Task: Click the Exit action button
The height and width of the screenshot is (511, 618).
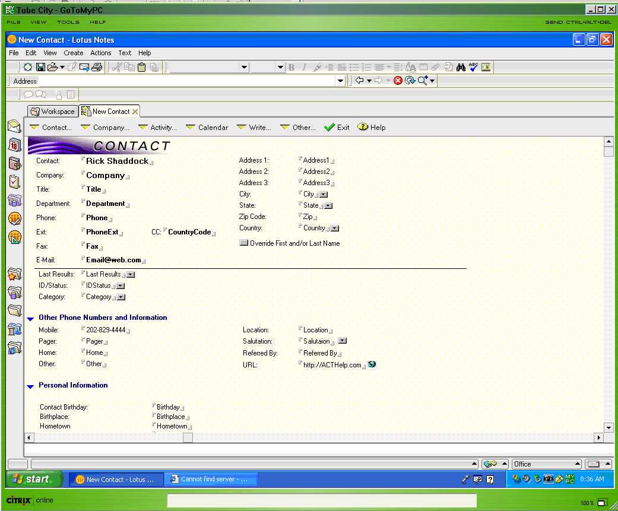Action: (x=337, y=127)
